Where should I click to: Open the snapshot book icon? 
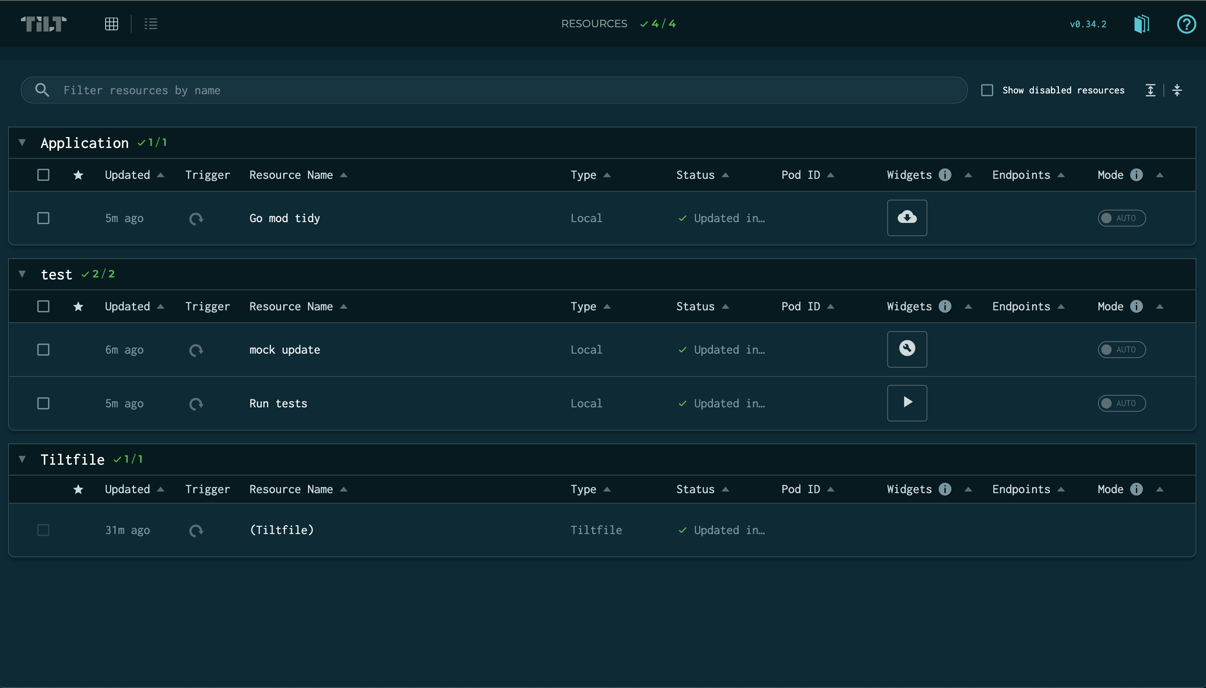coord(1142,24)
